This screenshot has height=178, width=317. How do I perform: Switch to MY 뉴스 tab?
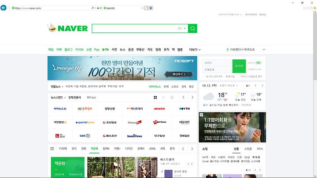click(92, 98)
